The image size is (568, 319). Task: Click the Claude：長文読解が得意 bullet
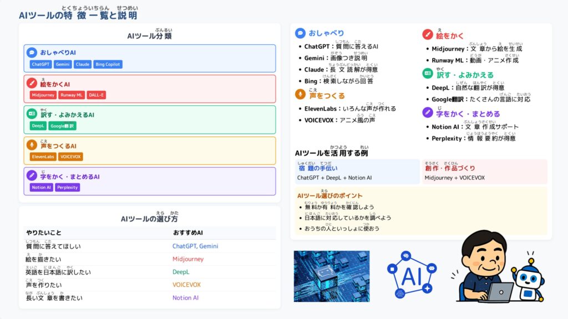(341, 68)
